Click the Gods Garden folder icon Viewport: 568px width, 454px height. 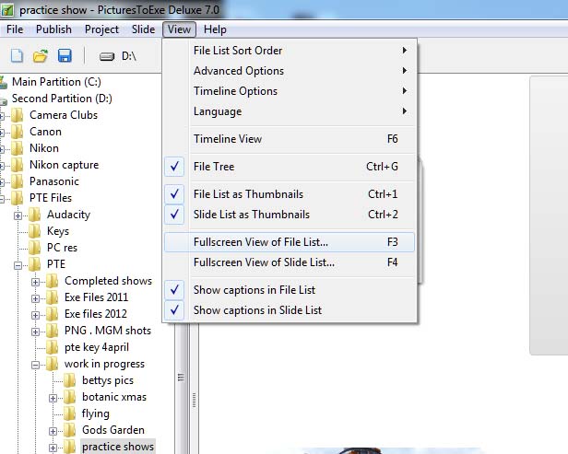tap(70, 430)
